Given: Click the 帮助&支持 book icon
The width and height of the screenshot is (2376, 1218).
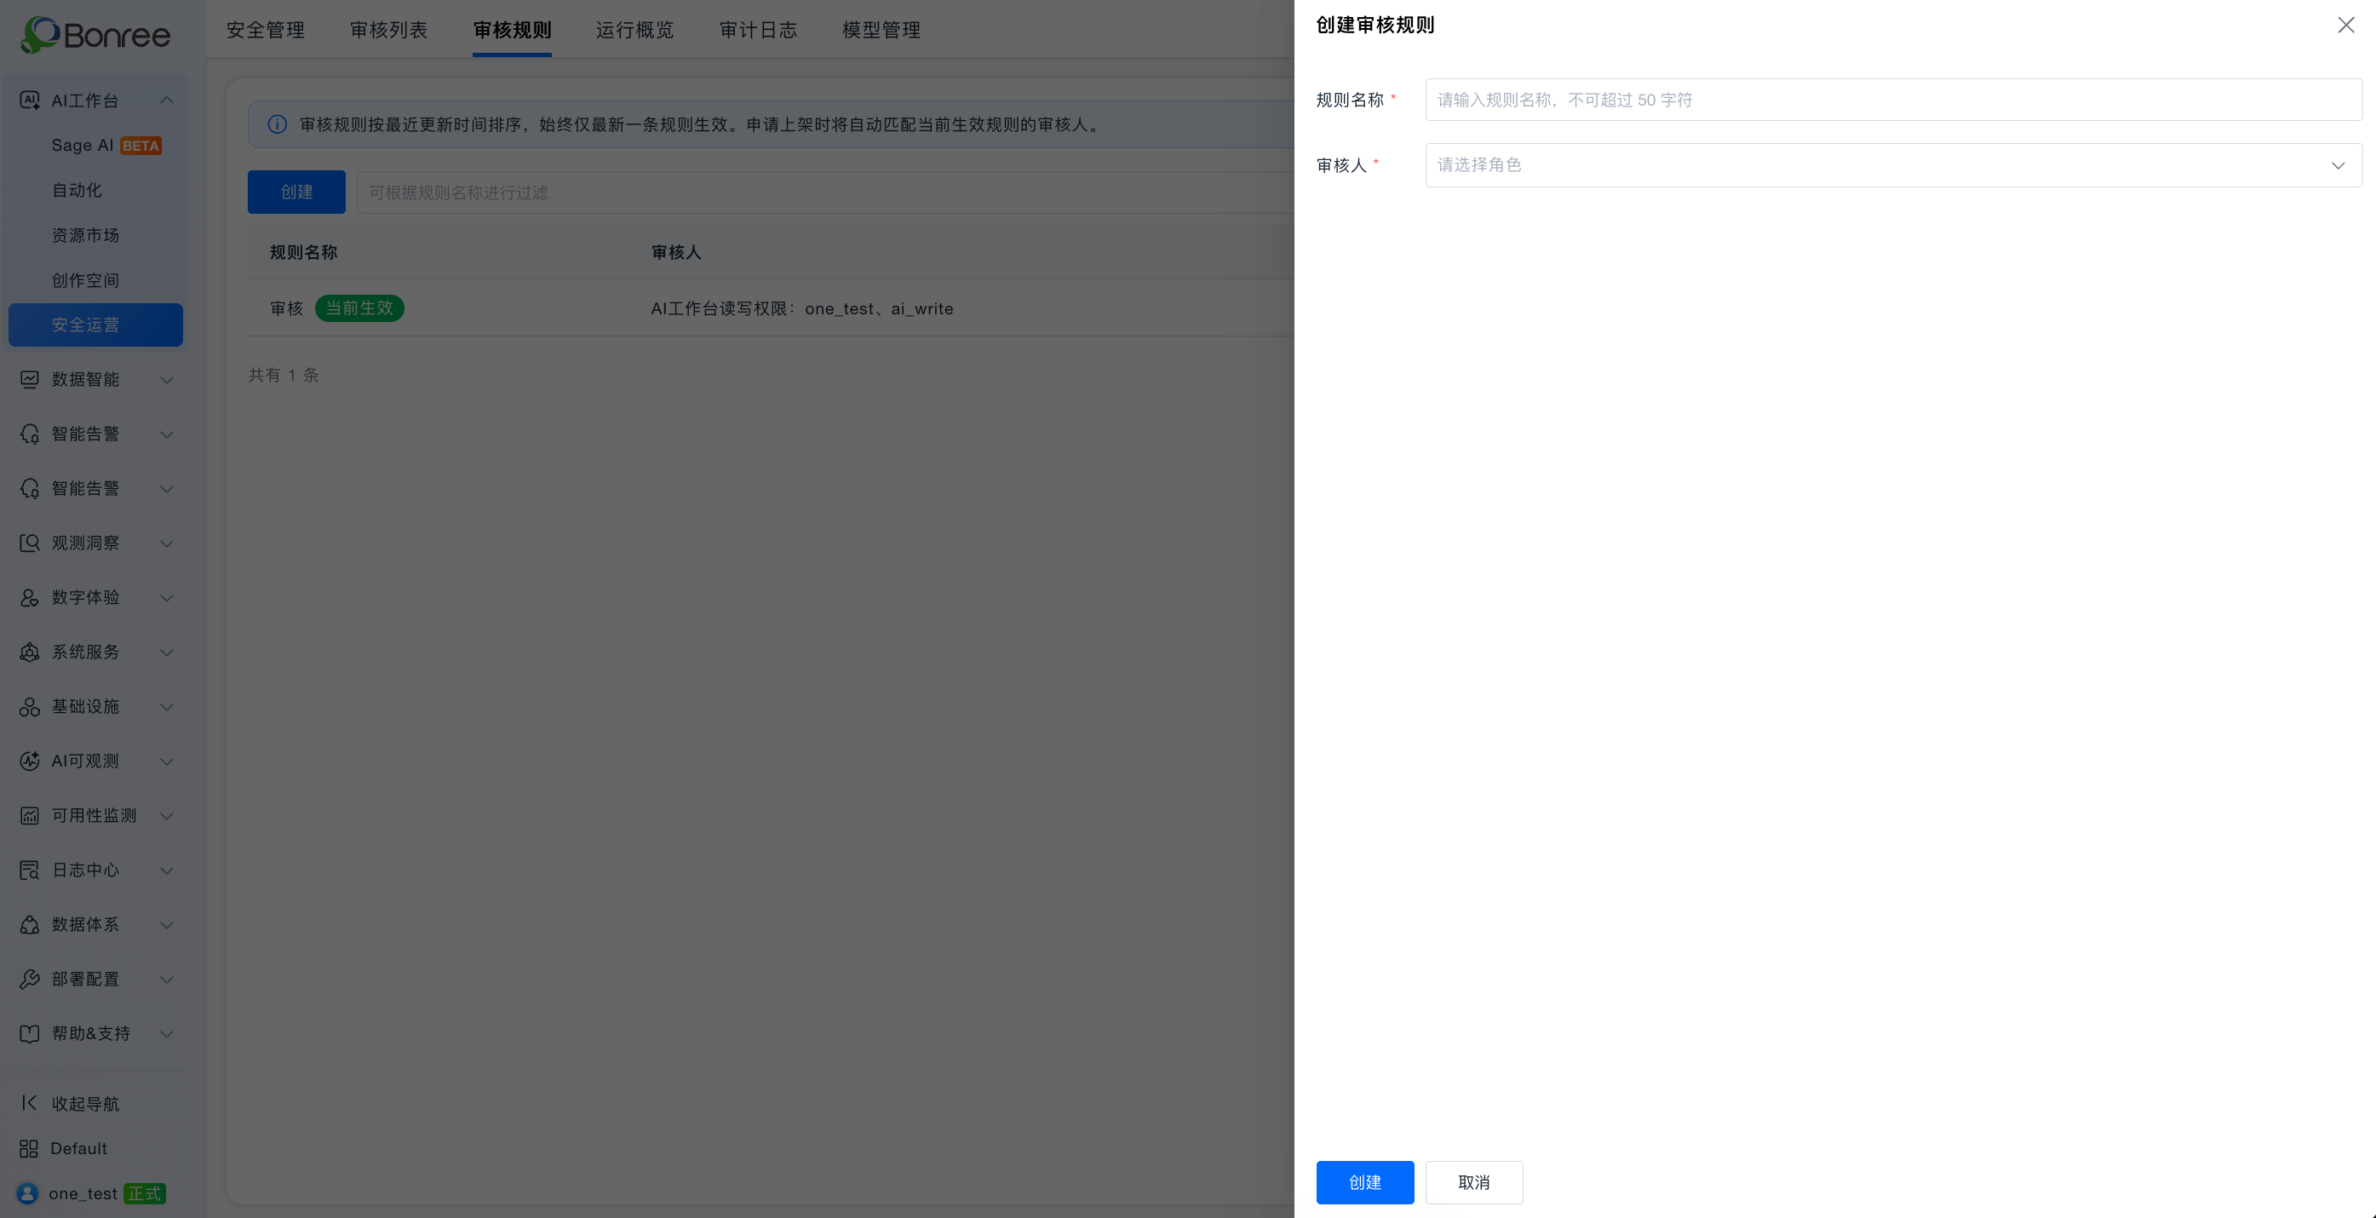Looking at the screenshot, I should coord(30,1032).
